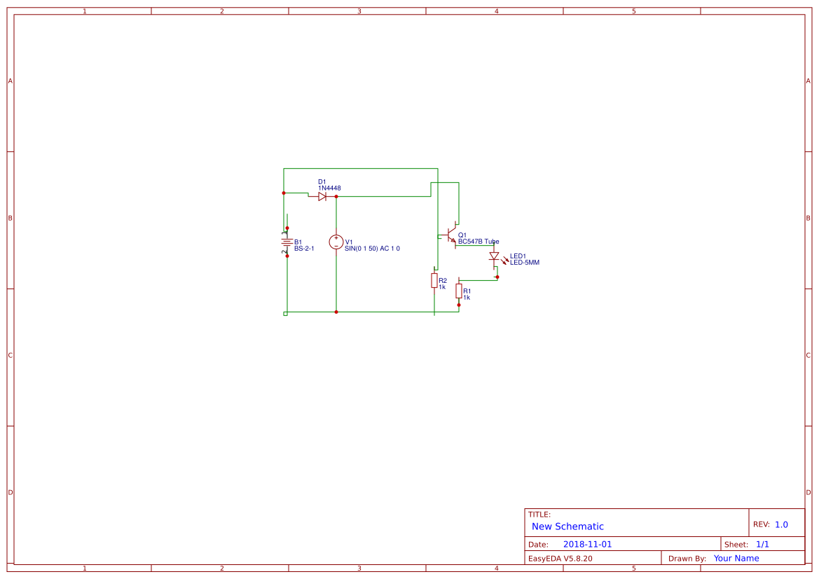Click the 2018-11-01 date field

coord(589,543)
